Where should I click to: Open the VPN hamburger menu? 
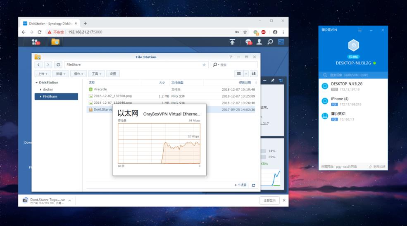pyautogui.click(x=360, y=30)
